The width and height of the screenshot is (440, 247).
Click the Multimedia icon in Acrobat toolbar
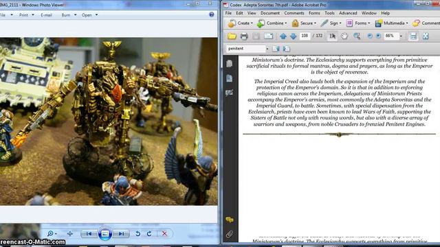(378, 23)
